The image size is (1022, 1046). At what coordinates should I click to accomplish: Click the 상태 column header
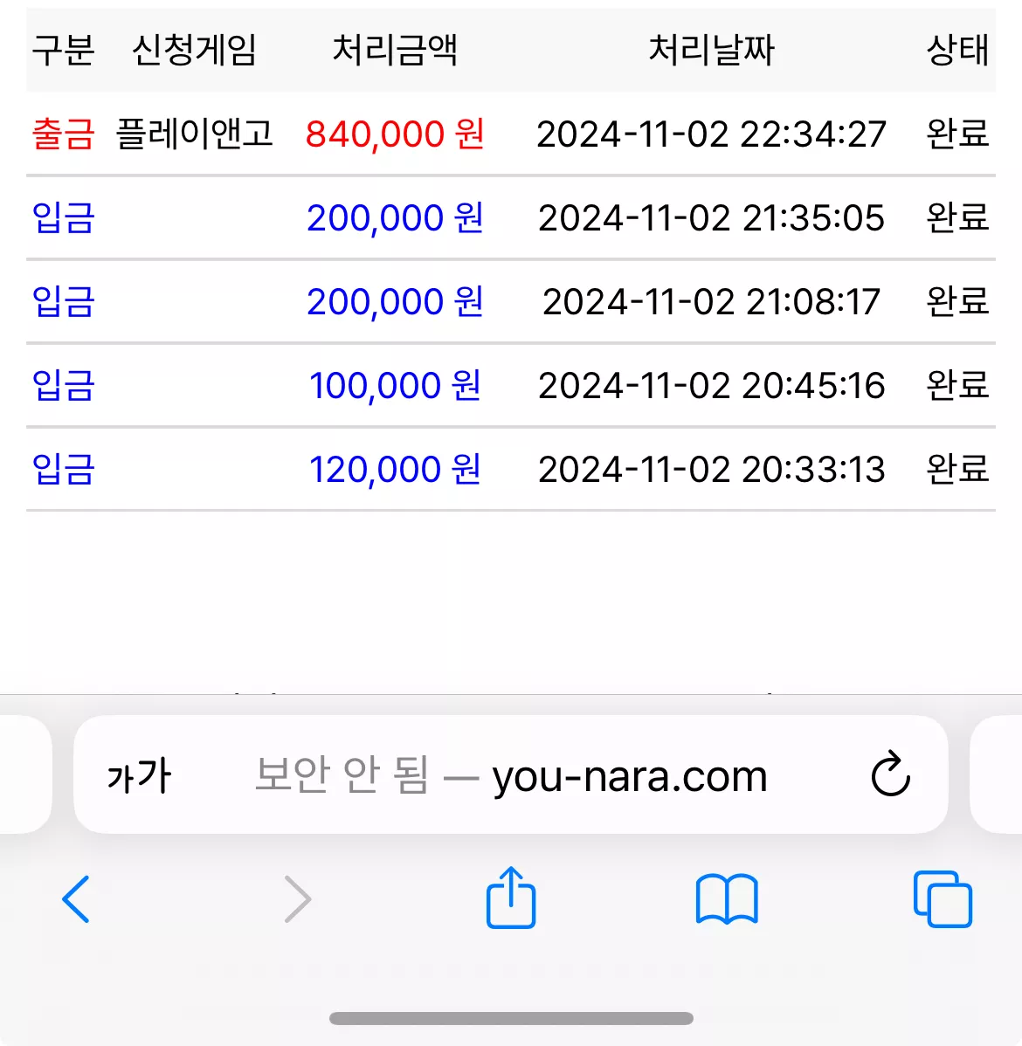point(958,50)
